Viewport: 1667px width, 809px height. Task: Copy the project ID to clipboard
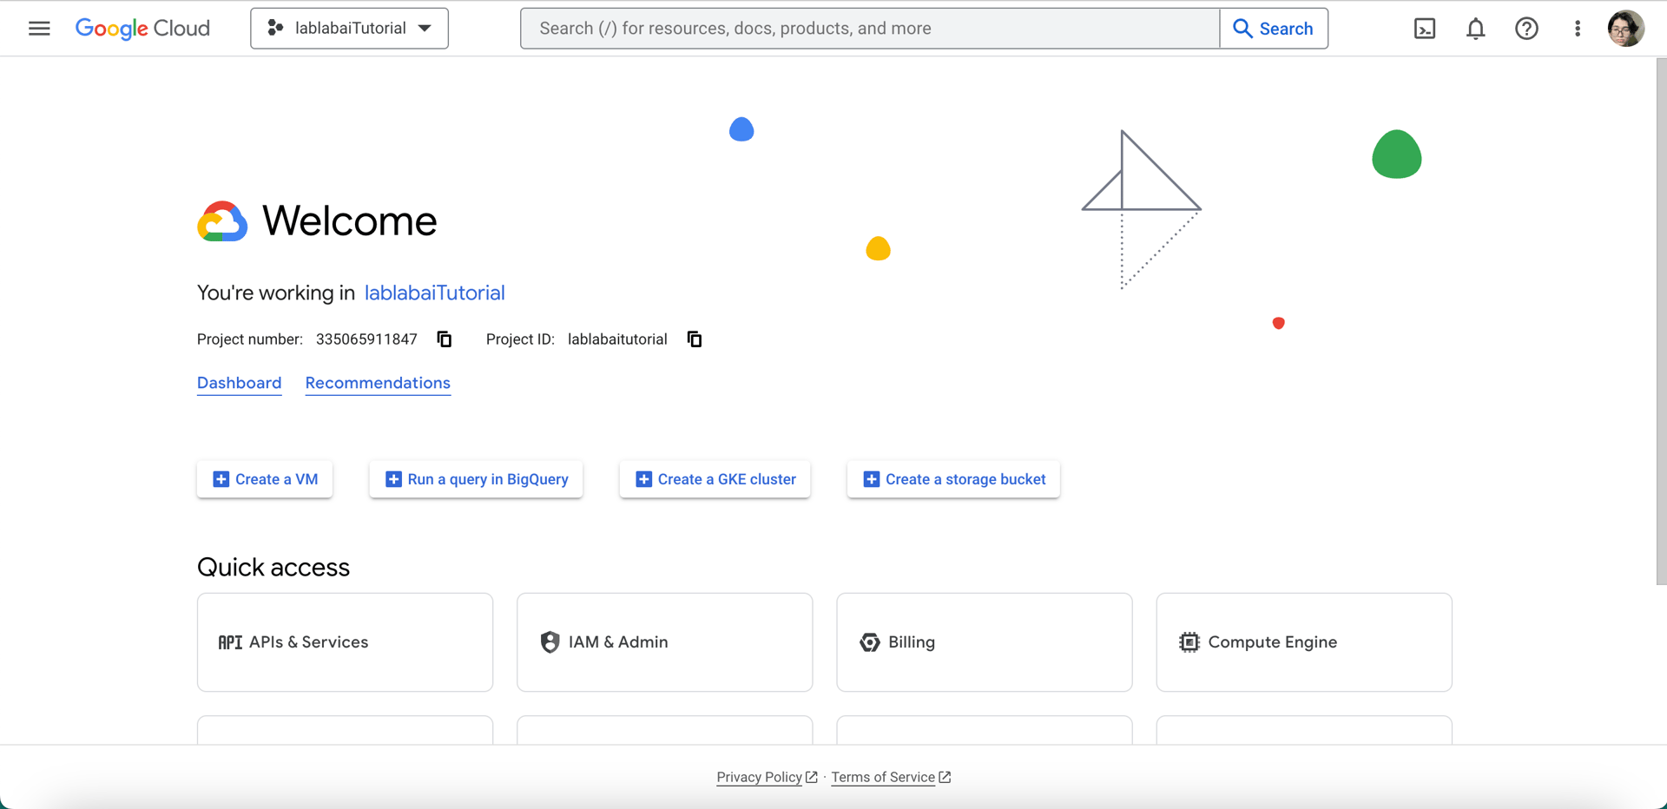[695, 339]
